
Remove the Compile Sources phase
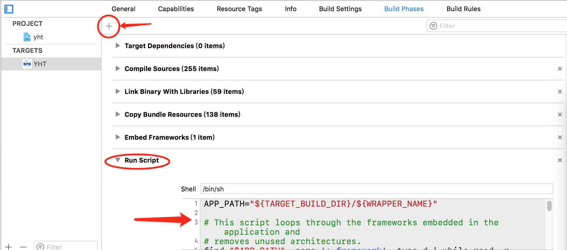point(560,69)
